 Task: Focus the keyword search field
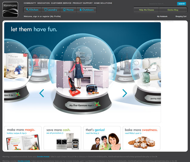point(162,4)
